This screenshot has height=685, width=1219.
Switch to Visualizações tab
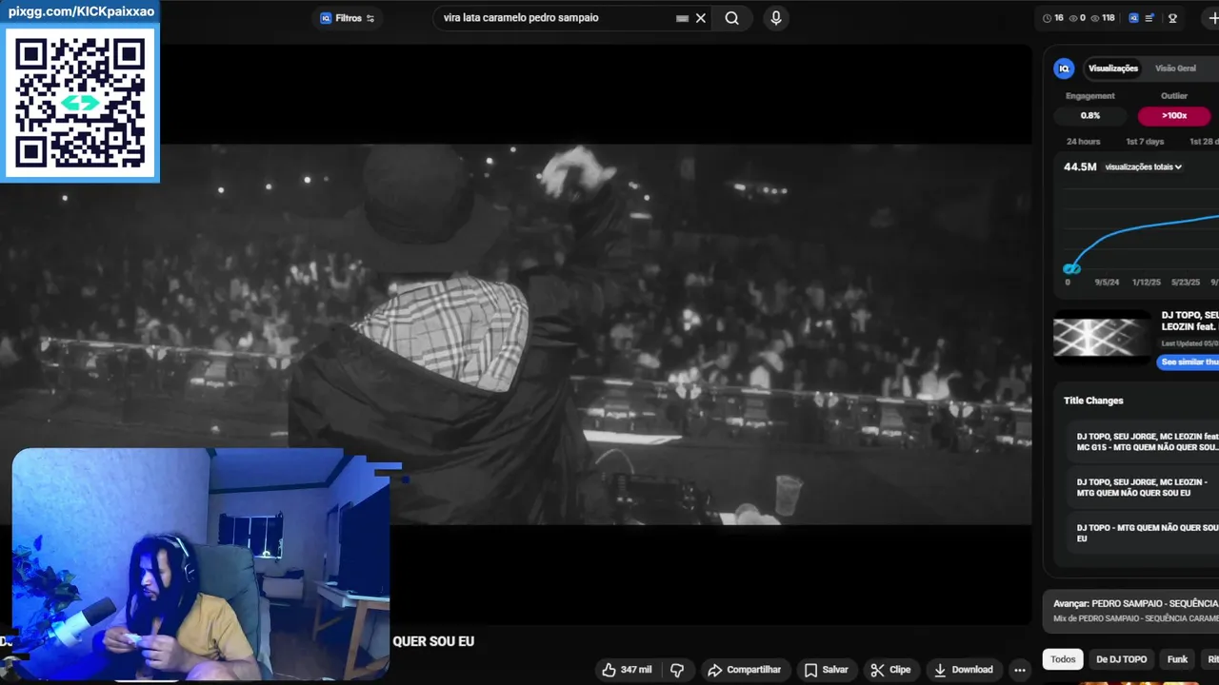[1113, 68]
